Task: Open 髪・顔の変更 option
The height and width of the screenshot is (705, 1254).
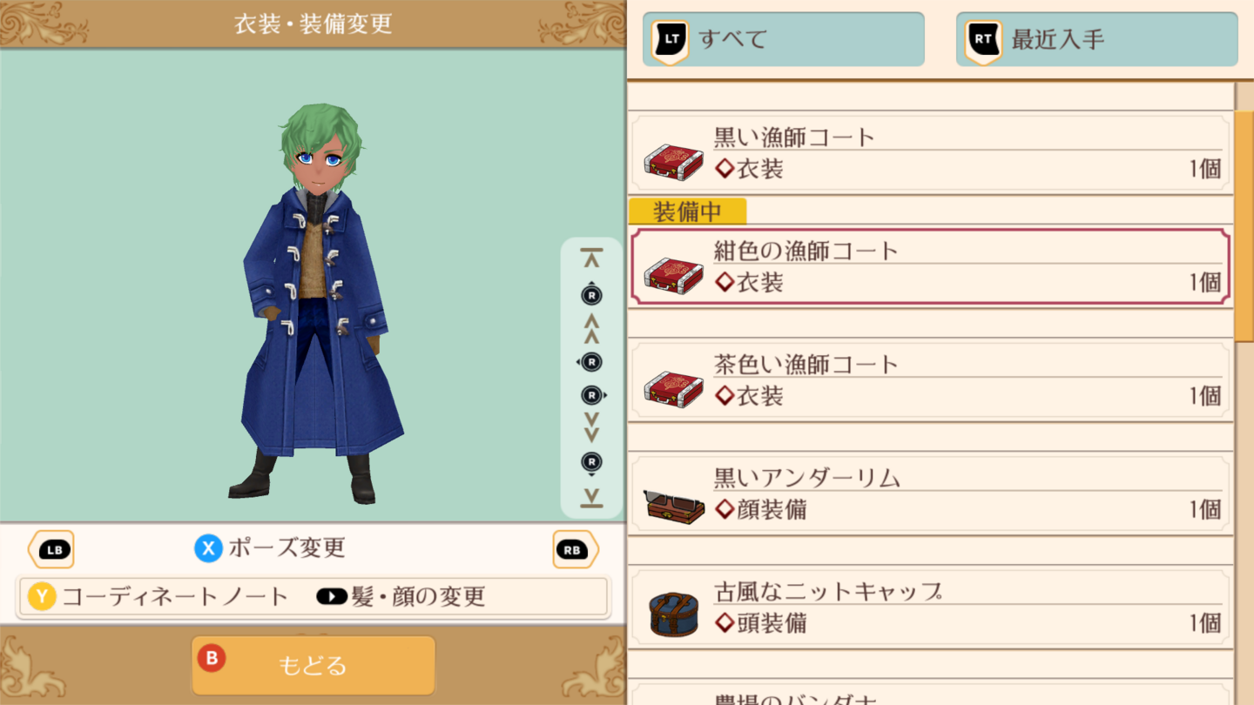Action: click(x=401, y=597)
